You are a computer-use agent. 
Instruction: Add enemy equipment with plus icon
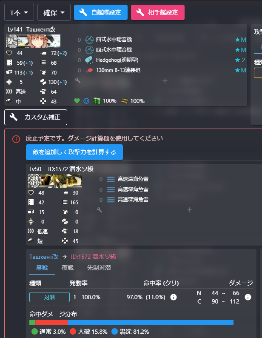point(190,210)
